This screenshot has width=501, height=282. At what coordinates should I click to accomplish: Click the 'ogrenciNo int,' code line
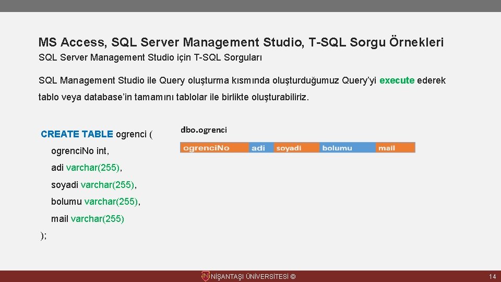coord(80,151)
